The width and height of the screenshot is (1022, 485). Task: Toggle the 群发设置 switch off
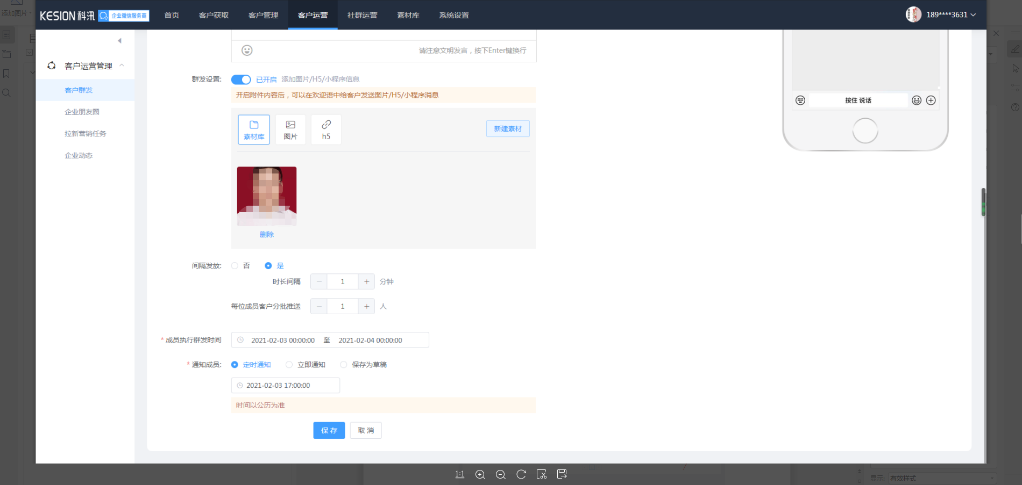pyautogui.click(x=241, y=79)
